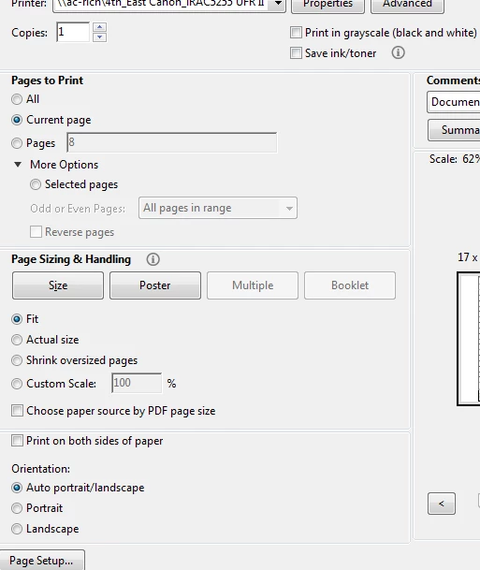The height and width of the screenshot is (570, 480).
Task: Enable Print on both sides of paper
Action: coord(17,441)
